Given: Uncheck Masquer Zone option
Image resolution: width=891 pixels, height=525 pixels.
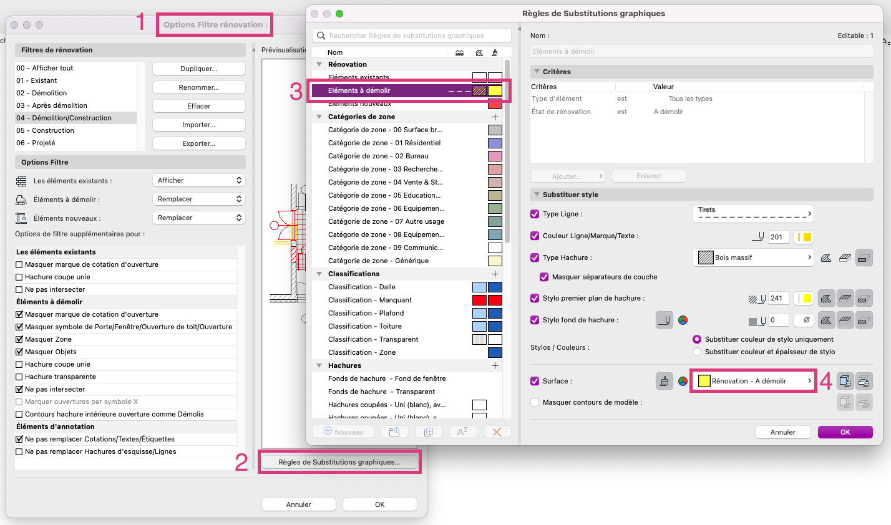Looking at the screenshot, I should tap(19, 339).
